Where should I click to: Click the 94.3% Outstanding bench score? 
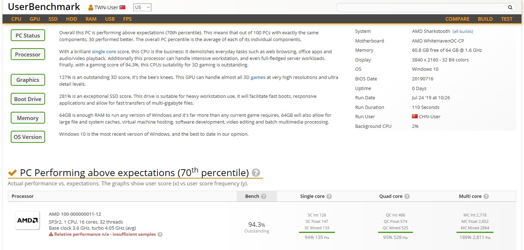coord(257,227)
